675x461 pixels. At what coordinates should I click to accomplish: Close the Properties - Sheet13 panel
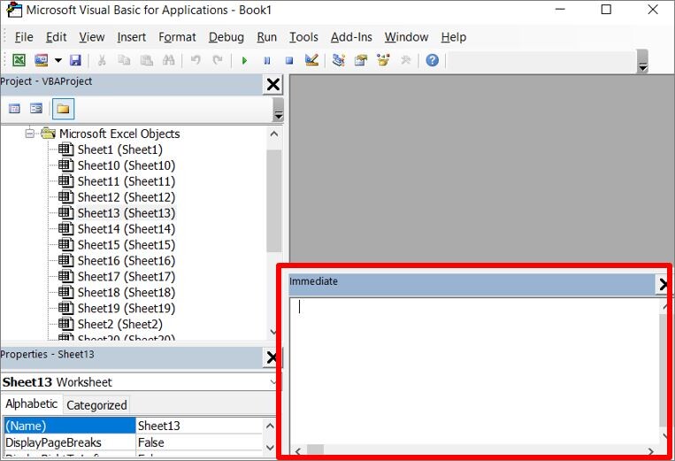tap(272, 357)
